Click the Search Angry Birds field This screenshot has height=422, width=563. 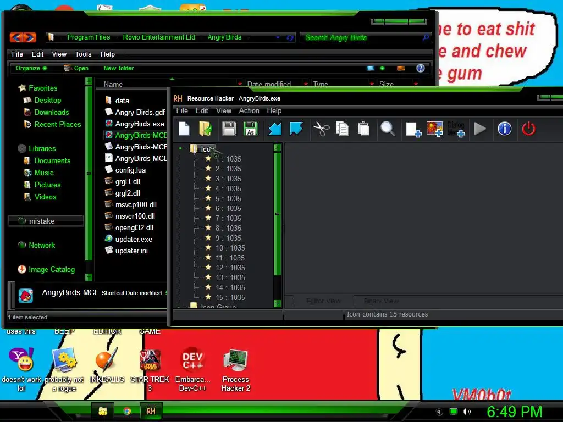(x=365, y=38)
